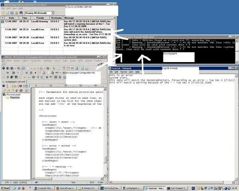Screen dimensions: 239x191
Task: Open the Affichage menu in PSPad
Action: tap(47, 60)
